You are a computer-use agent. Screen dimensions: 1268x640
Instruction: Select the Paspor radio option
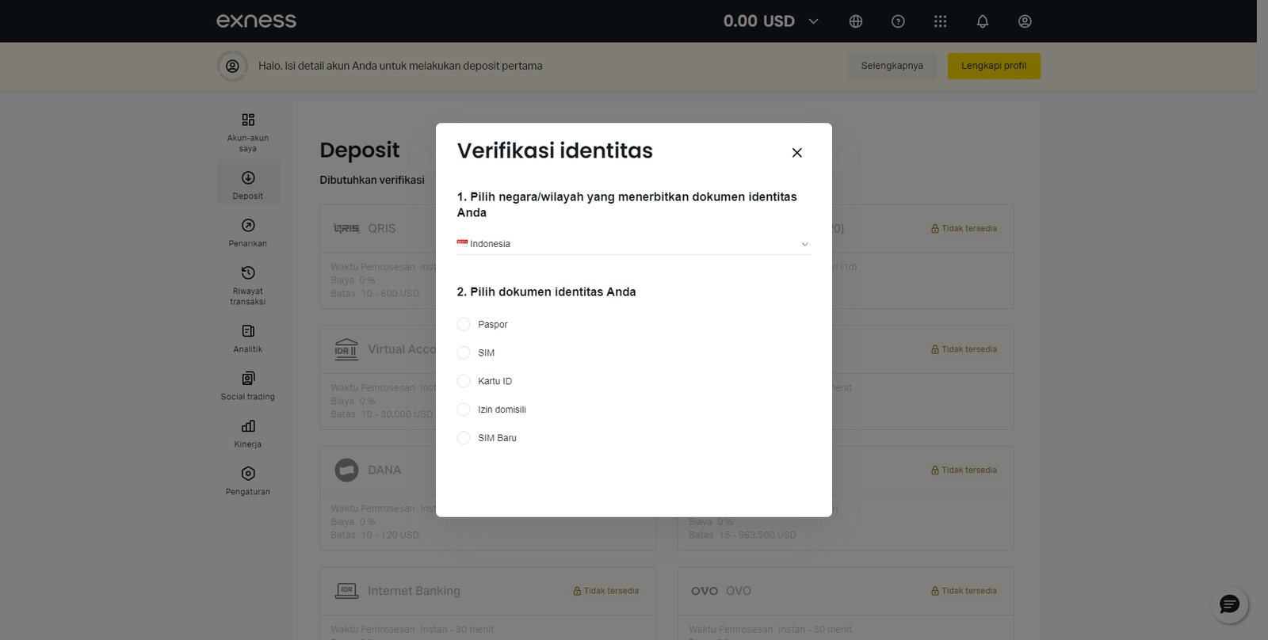[x=464, y=325]
